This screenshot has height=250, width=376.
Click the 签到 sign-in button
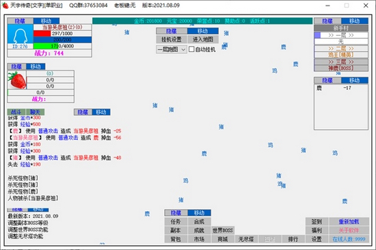pos(317,222)
